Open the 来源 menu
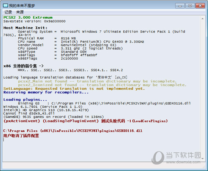Viewport: 208px width, 171px height. pyautogui.click(x=20, y=12)
